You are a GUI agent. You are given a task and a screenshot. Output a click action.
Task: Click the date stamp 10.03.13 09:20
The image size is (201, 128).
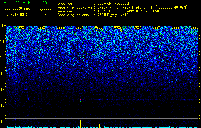coord(16,15)
